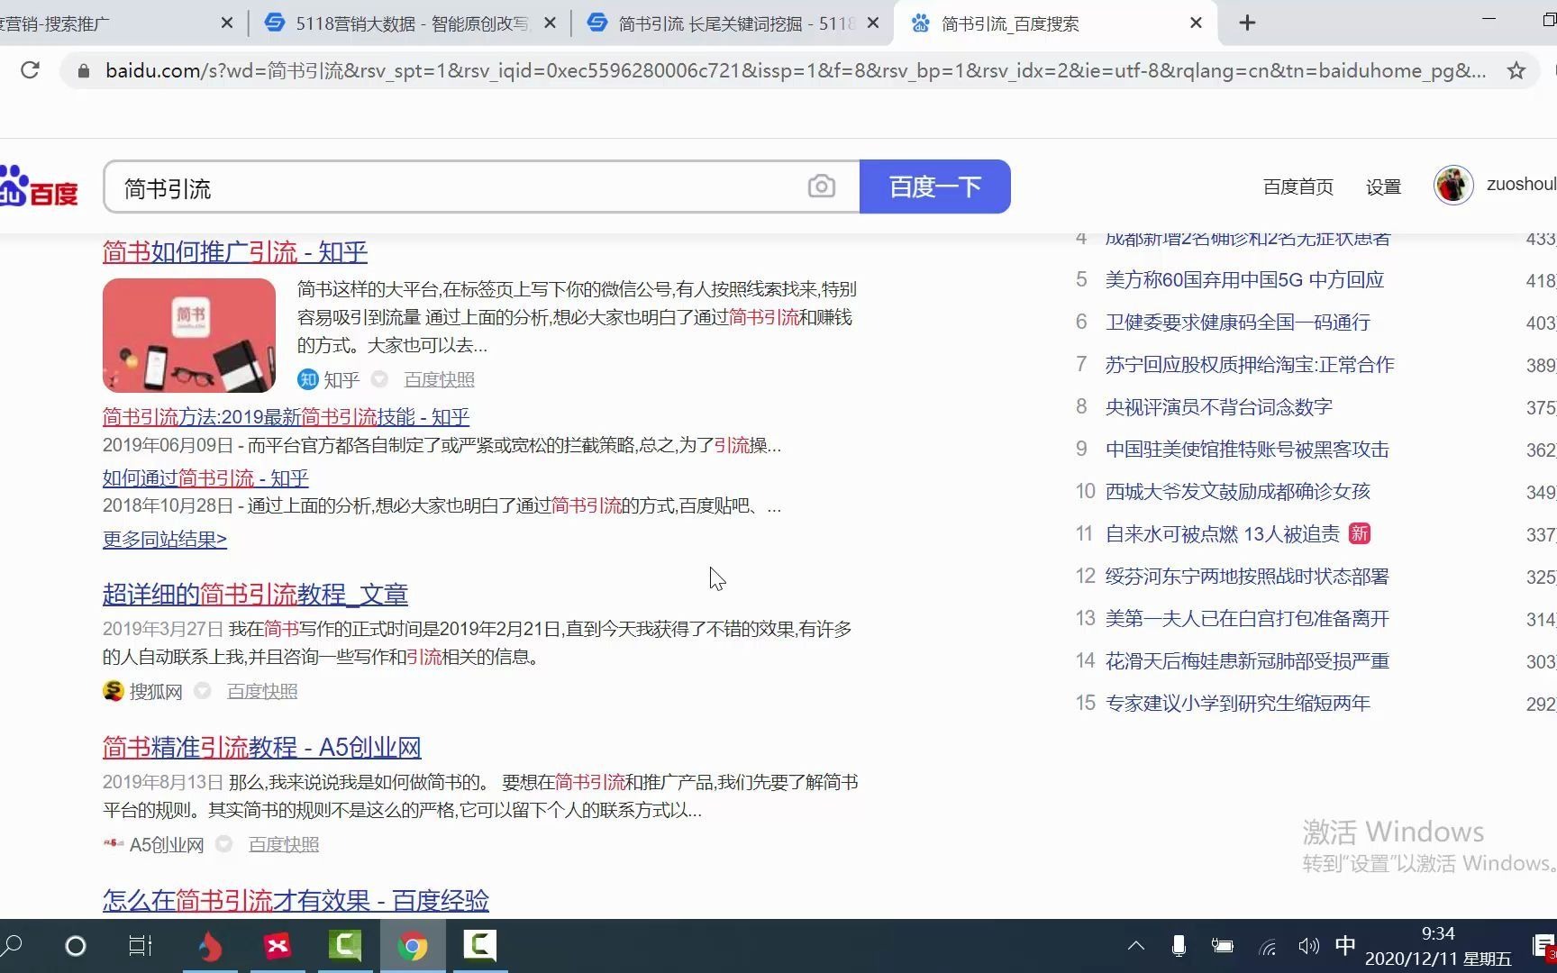Click the padlock site info icon
The height and width of the screenshot is (973, 1557).
pos(84,70)
